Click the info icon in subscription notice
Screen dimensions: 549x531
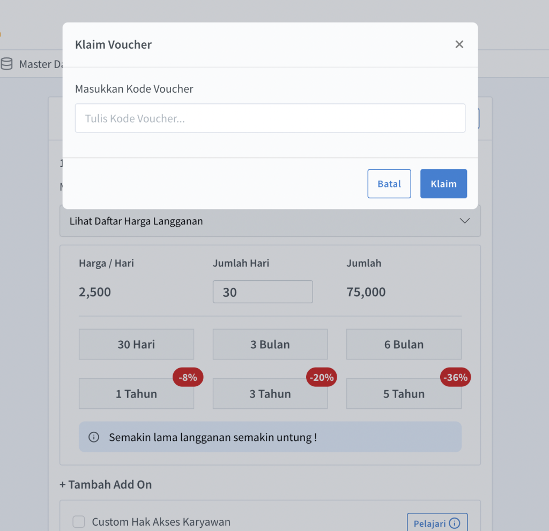94,437
